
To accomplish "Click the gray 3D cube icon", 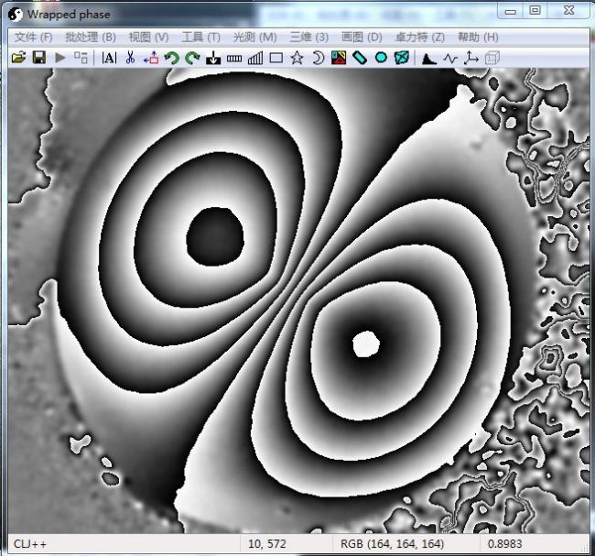I will (x=492, y=58).
